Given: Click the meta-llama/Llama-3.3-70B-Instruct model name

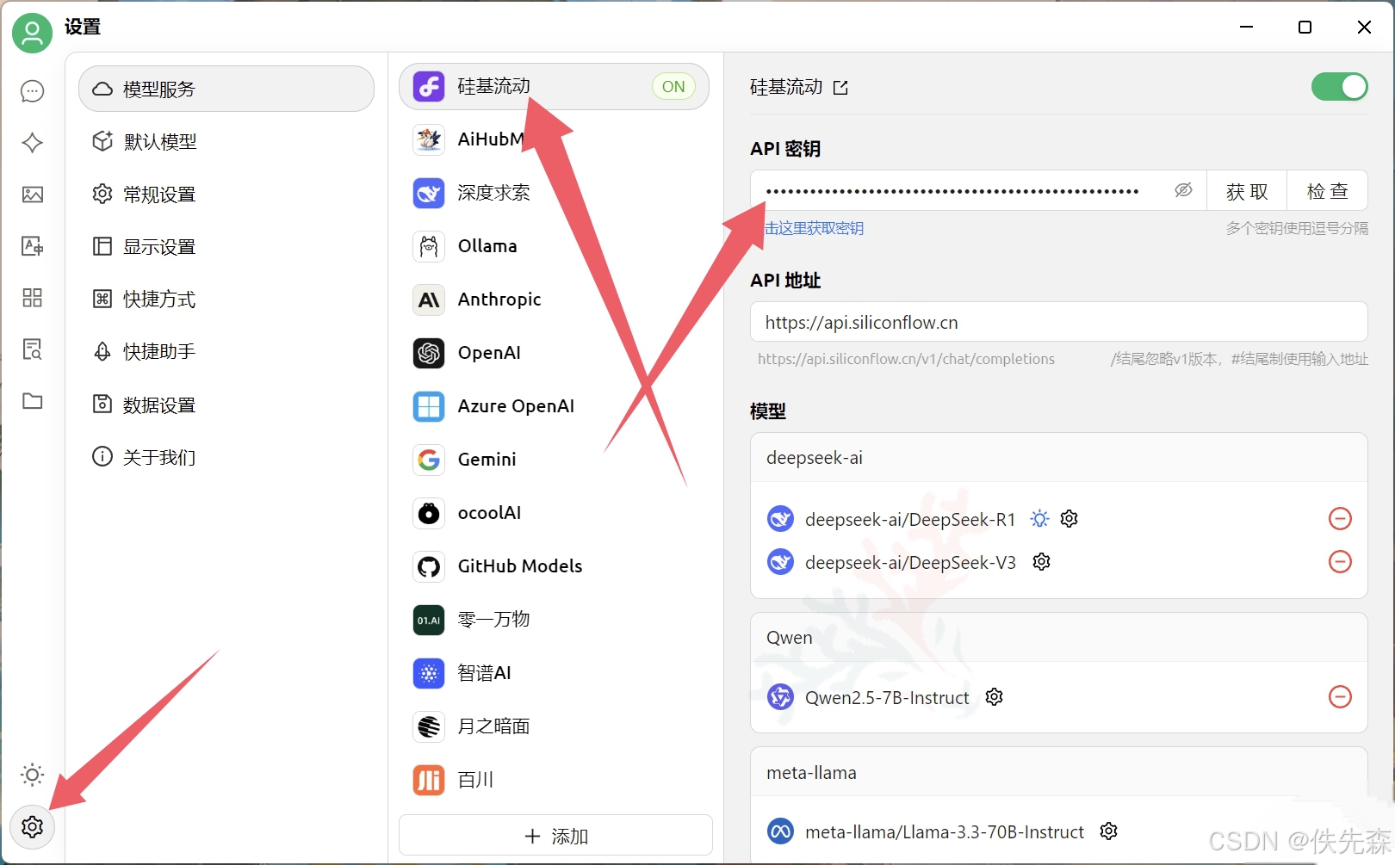Looking at the screenshot, I should [944, 832].
